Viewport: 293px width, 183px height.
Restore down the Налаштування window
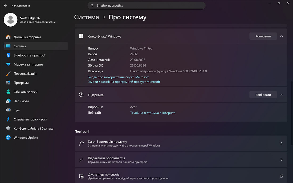tap(279, 3)
